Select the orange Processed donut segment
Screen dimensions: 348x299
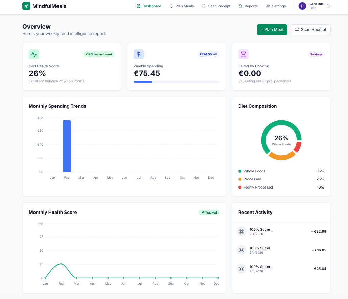tap(281, 156)
